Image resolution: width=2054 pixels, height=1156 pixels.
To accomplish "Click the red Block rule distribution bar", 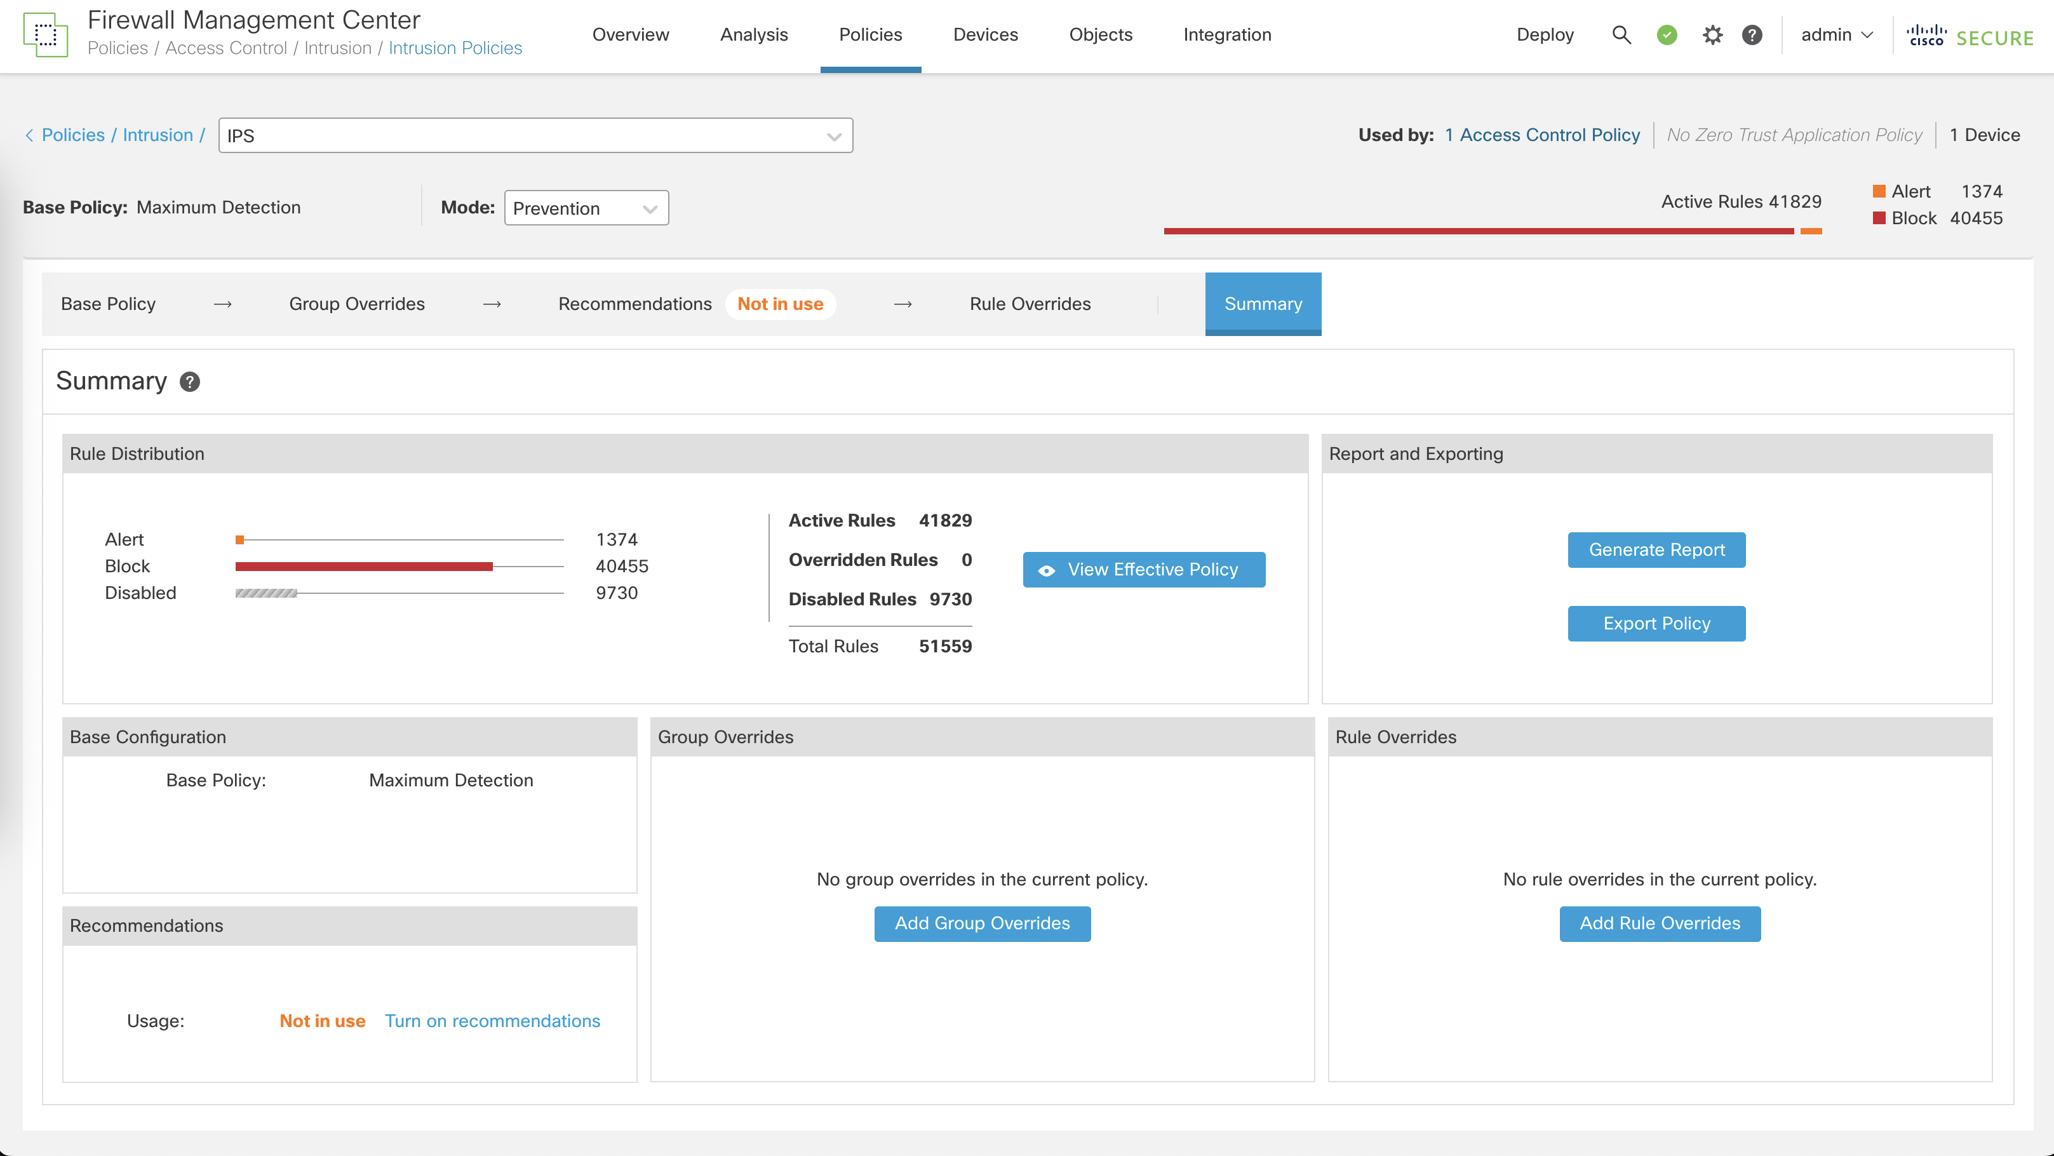I will pos(363,567).
